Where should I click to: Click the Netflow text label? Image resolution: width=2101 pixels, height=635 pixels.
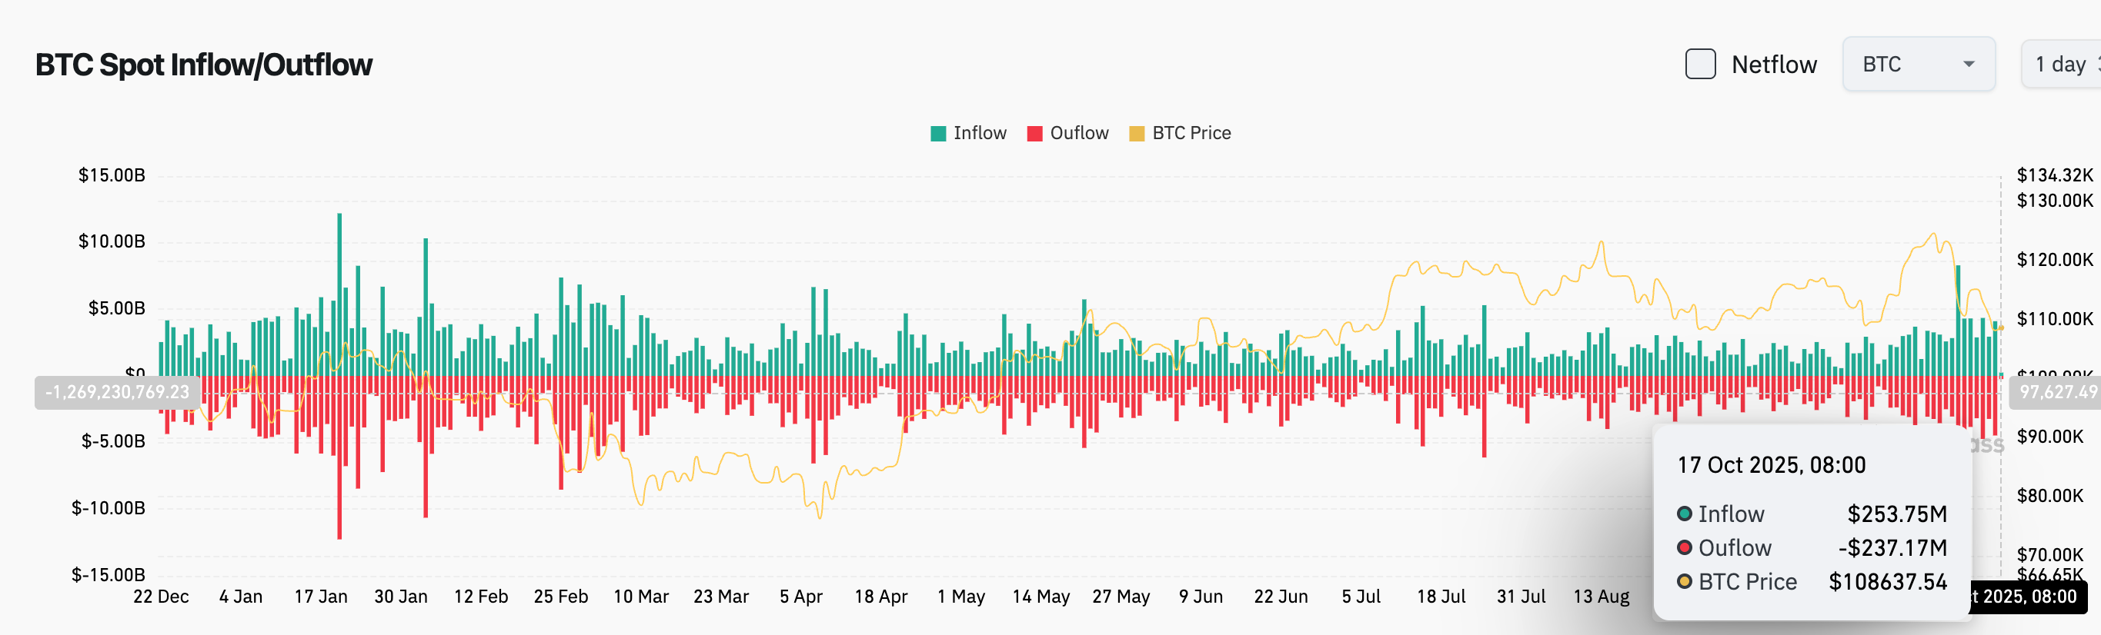[x=1773, y=65]
